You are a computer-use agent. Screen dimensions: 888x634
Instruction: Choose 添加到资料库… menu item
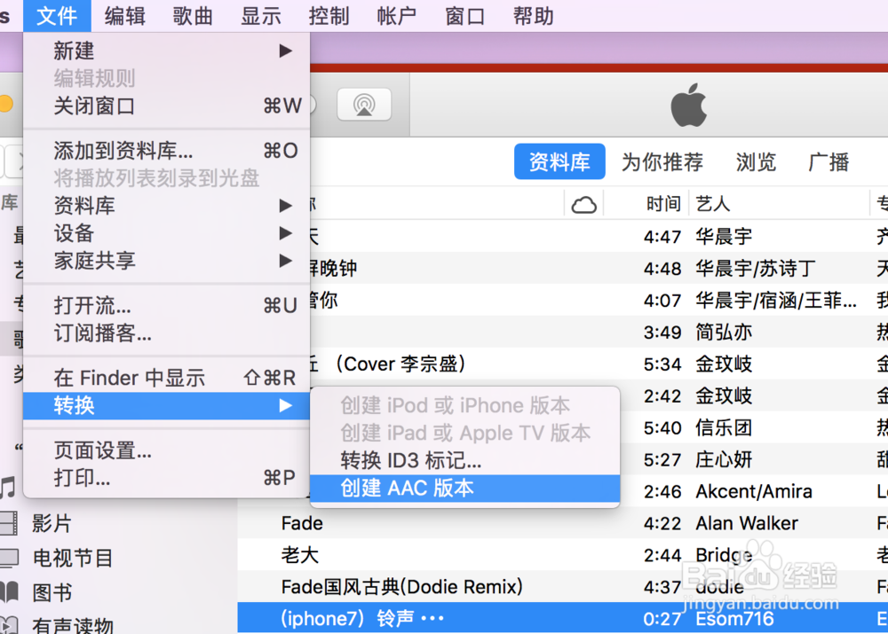click(167, 151)
